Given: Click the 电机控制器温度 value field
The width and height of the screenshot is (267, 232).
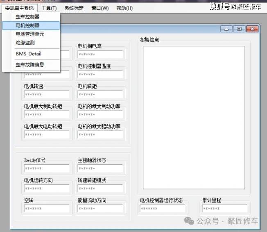Looking at the screenshot, I should 100,75.
